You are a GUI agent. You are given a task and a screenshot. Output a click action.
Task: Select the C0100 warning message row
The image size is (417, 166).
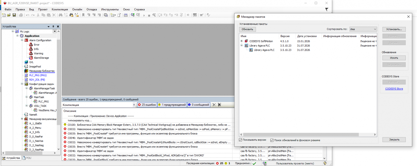147,125
